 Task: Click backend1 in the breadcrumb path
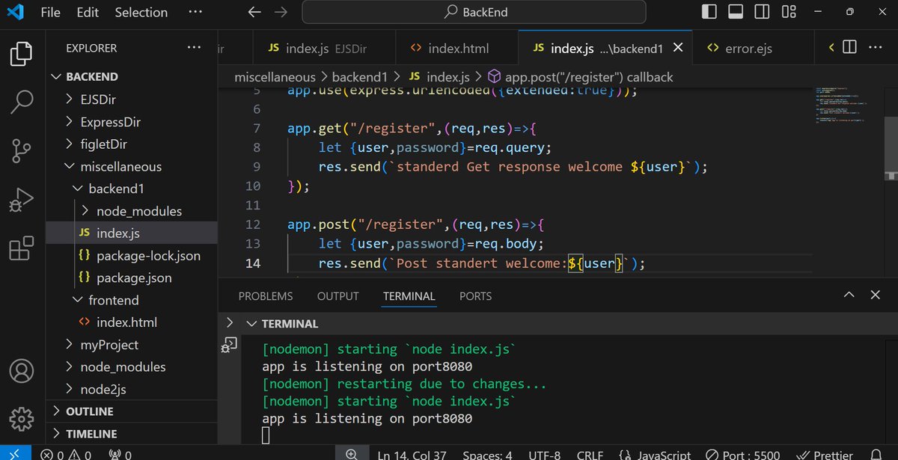pos(358,77)
